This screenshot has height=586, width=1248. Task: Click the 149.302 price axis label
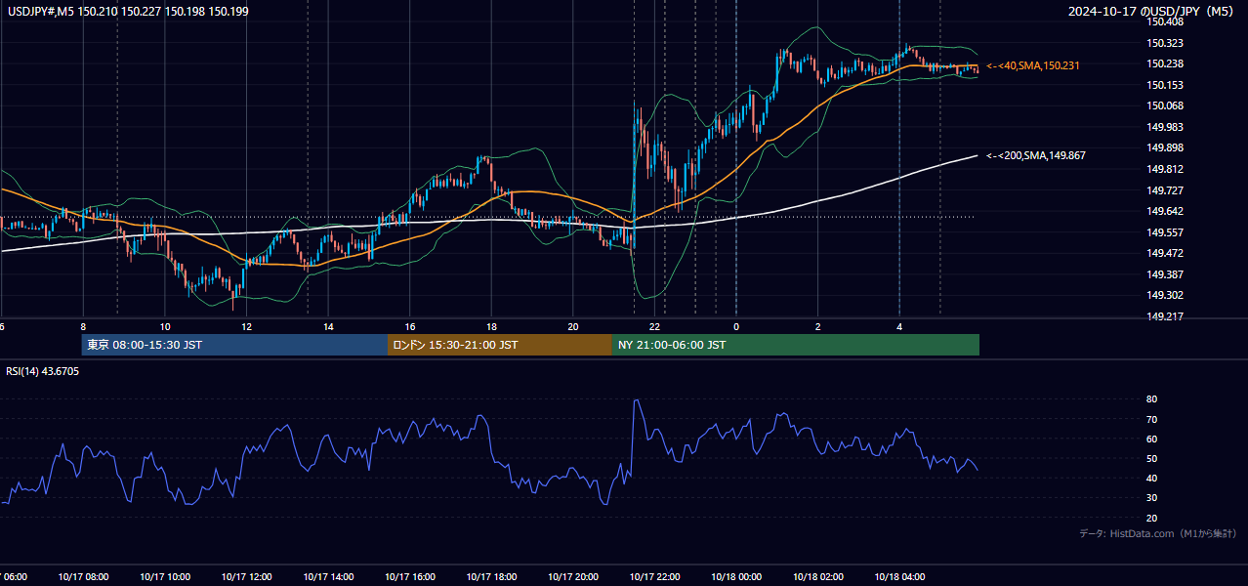pos(1166,295)
